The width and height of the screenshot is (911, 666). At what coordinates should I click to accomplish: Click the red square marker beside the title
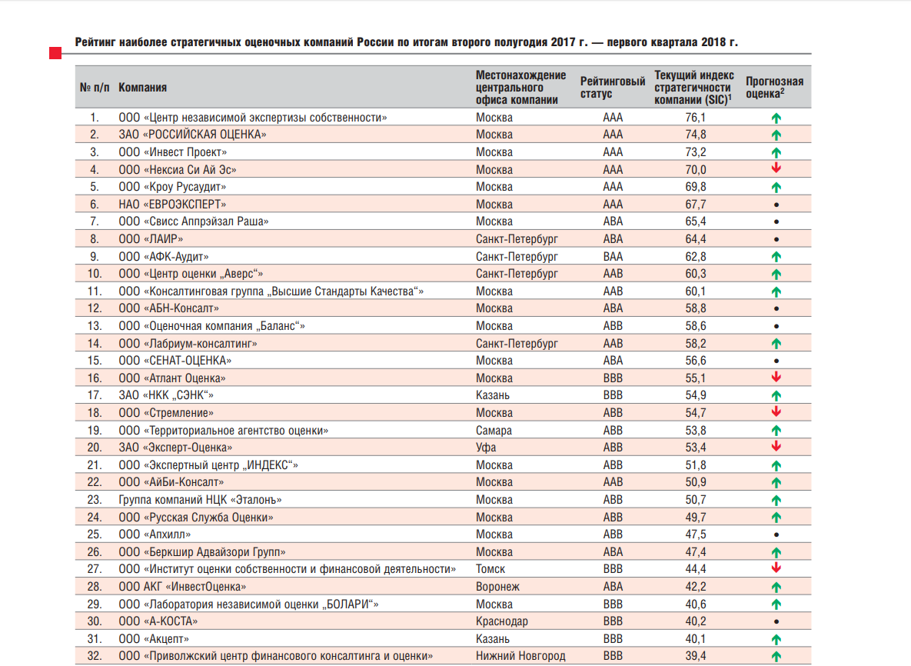[55, 54]
